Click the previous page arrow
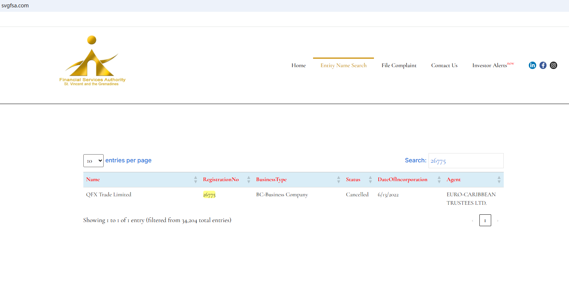Image resolution: width=569 pixels, height=297 pixels. coord(472,221)
